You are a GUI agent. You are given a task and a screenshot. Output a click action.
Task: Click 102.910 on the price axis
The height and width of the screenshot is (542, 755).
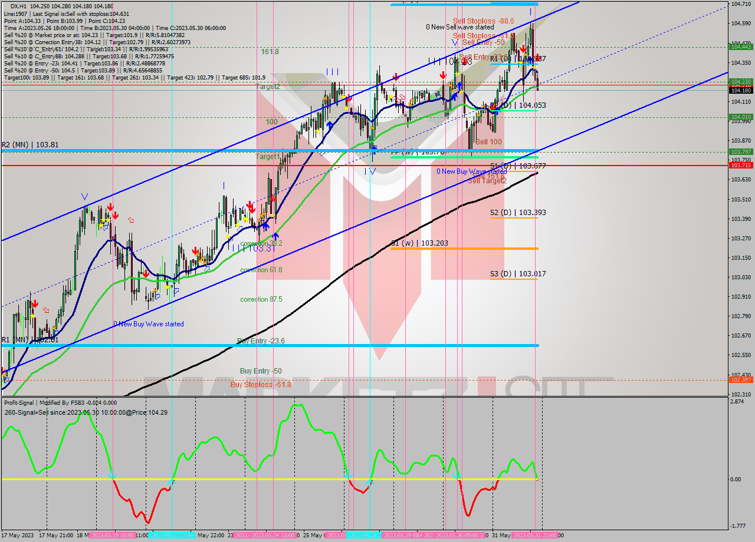point(741,297)
